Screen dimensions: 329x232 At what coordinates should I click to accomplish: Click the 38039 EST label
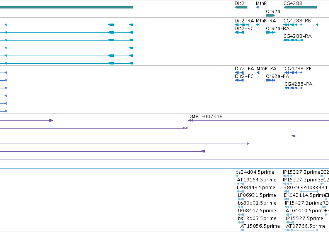291,188
